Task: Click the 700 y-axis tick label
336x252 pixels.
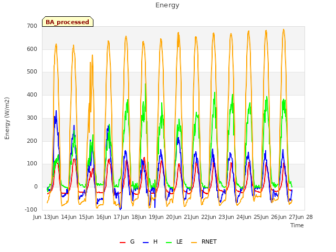Action: pos(32,26)
